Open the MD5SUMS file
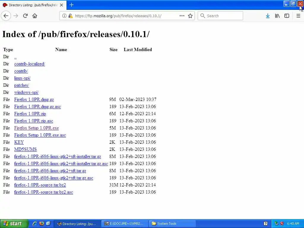Viewport: 304px width, 228px height. click(26, 149)
